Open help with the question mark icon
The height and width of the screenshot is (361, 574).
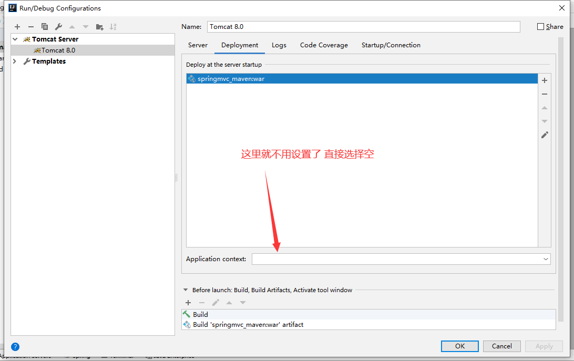click(x=15, y=347)
